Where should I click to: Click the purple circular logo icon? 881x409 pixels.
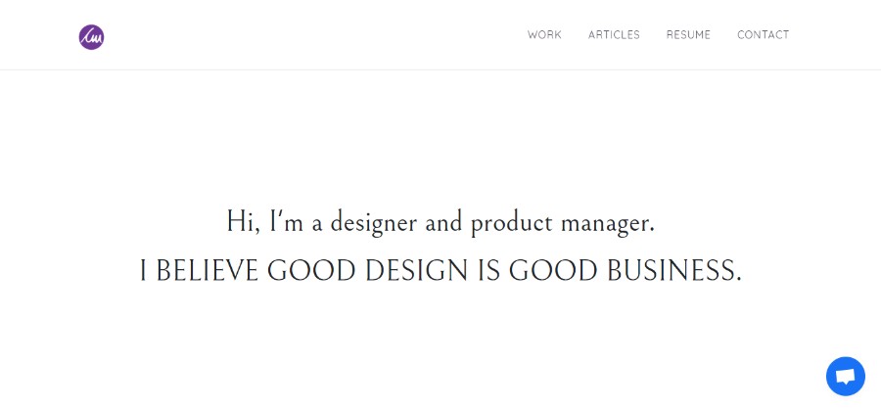click(91, 37)
